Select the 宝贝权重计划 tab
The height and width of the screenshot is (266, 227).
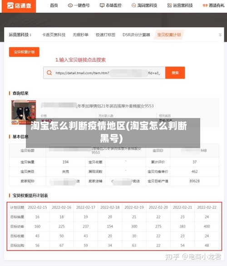tap(169, 35)
